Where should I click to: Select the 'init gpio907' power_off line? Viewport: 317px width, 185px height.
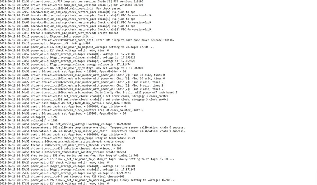coord(45,43)
